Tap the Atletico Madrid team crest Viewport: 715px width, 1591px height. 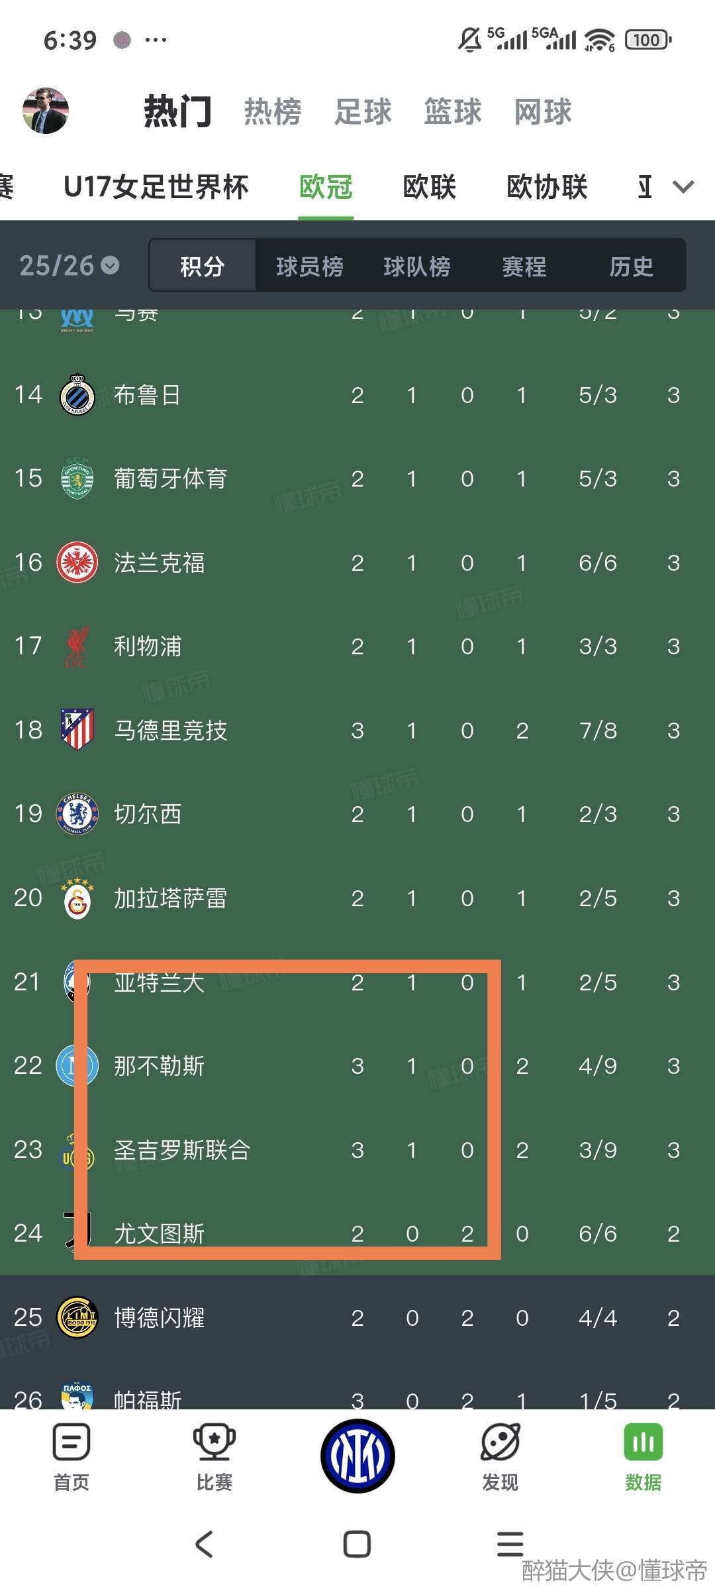tap(77, 730)
